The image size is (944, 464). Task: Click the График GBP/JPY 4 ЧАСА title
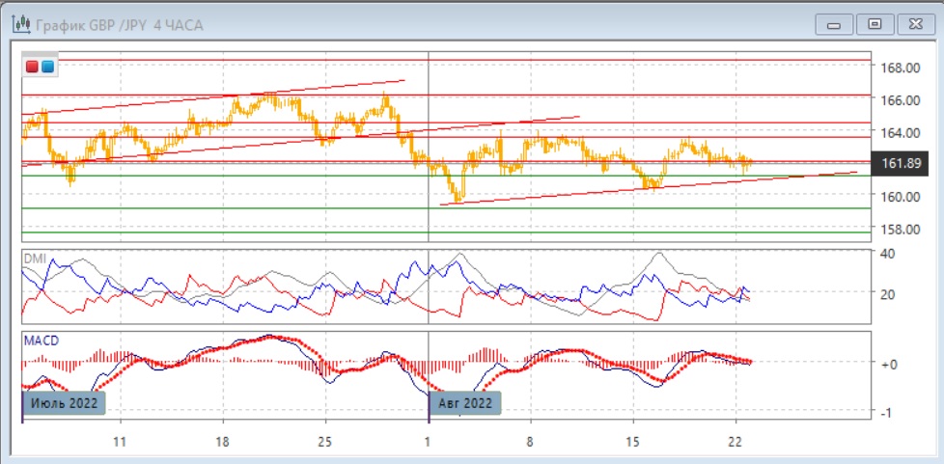[x=121, y=24]
